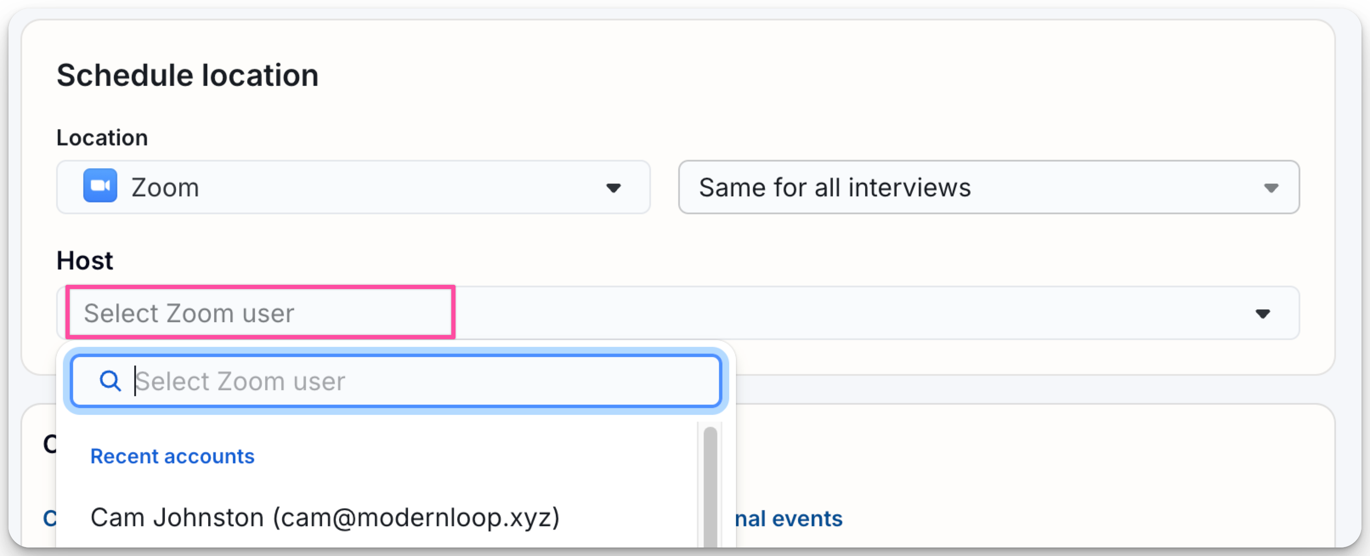1370x556 pixels.
Task: Open the Zoom location dropdown
Action: [x=353, y=187]
